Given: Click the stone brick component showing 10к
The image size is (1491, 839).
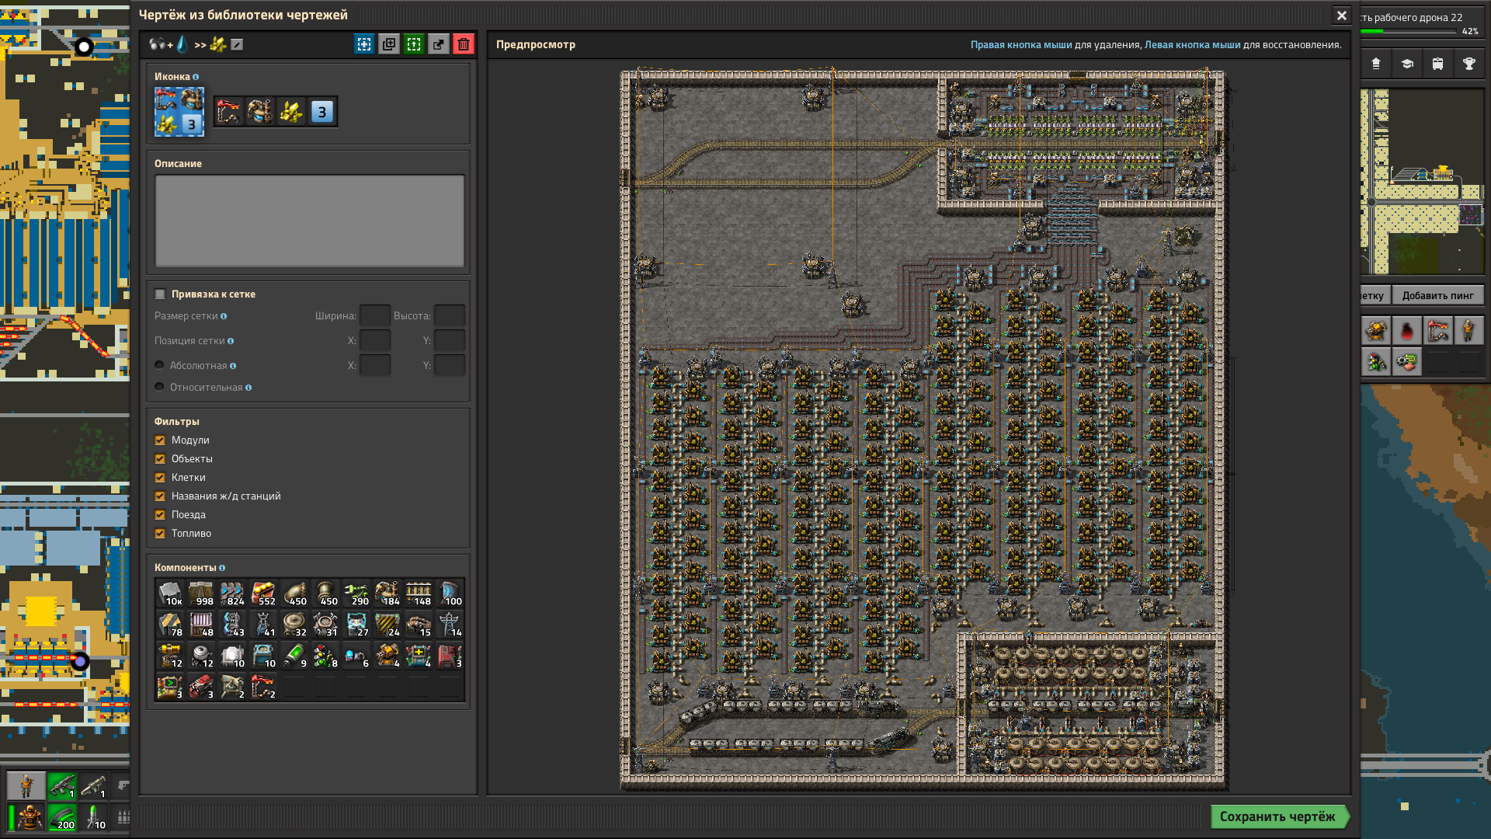Looking at the screenshot, I should point(170,594).
